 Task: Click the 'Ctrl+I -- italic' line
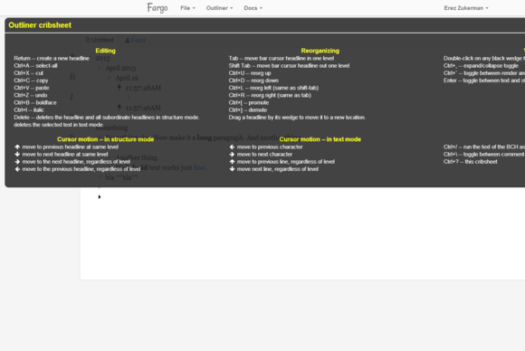(x=29, y=109)
